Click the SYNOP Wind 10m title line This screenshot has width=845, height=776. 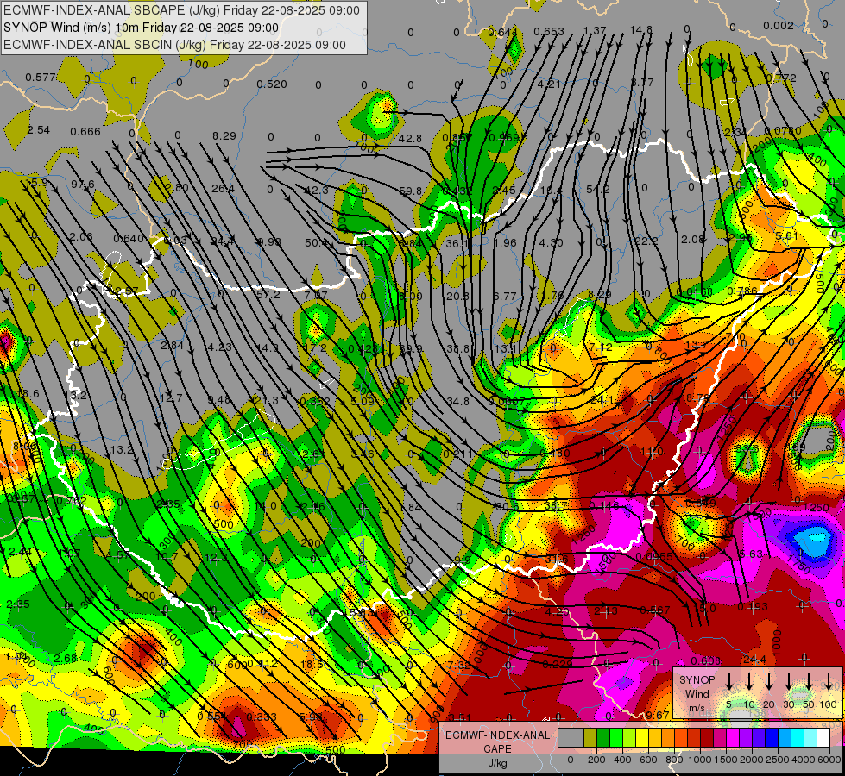(x=142, y=28)
